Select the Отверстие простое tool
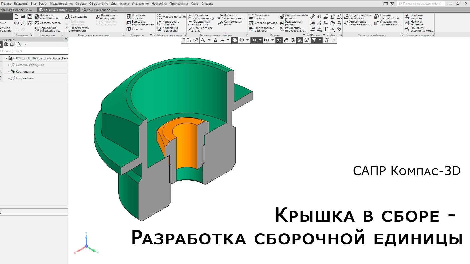470x264 pixels. pyautogui.click(x=137, y=16)
